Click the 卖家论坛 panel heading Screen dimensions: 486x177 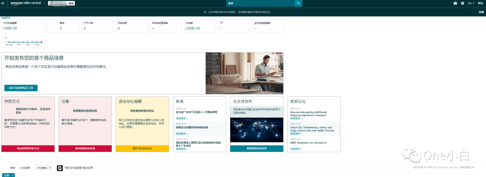(298, 101)
